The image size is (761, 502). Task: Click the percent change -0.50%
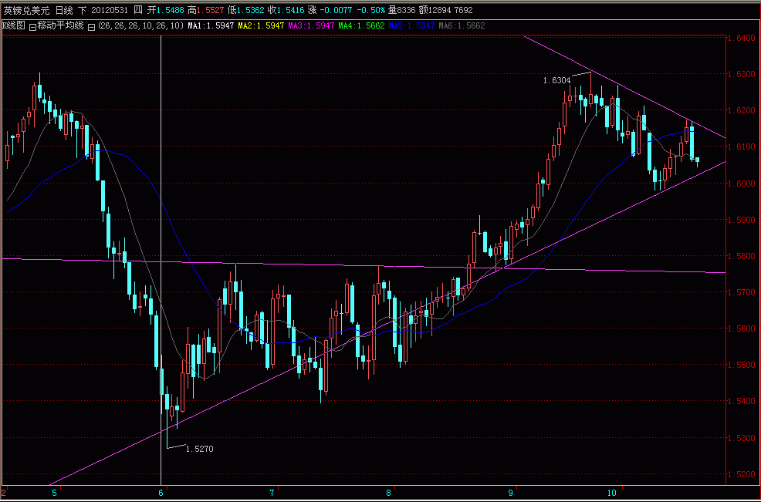point(370,10)
